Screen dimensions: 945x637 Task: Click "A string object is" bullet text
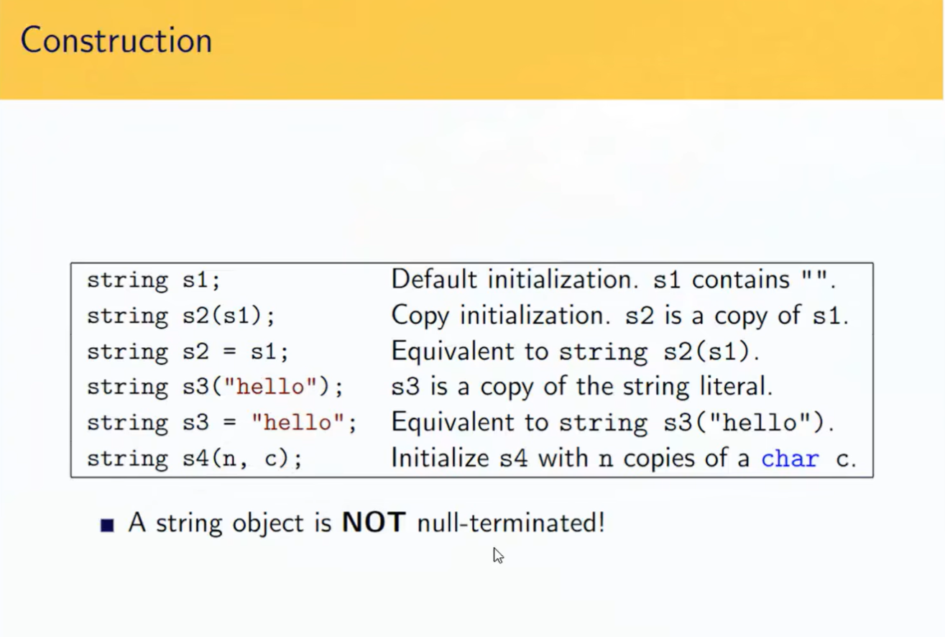[230, 523]
